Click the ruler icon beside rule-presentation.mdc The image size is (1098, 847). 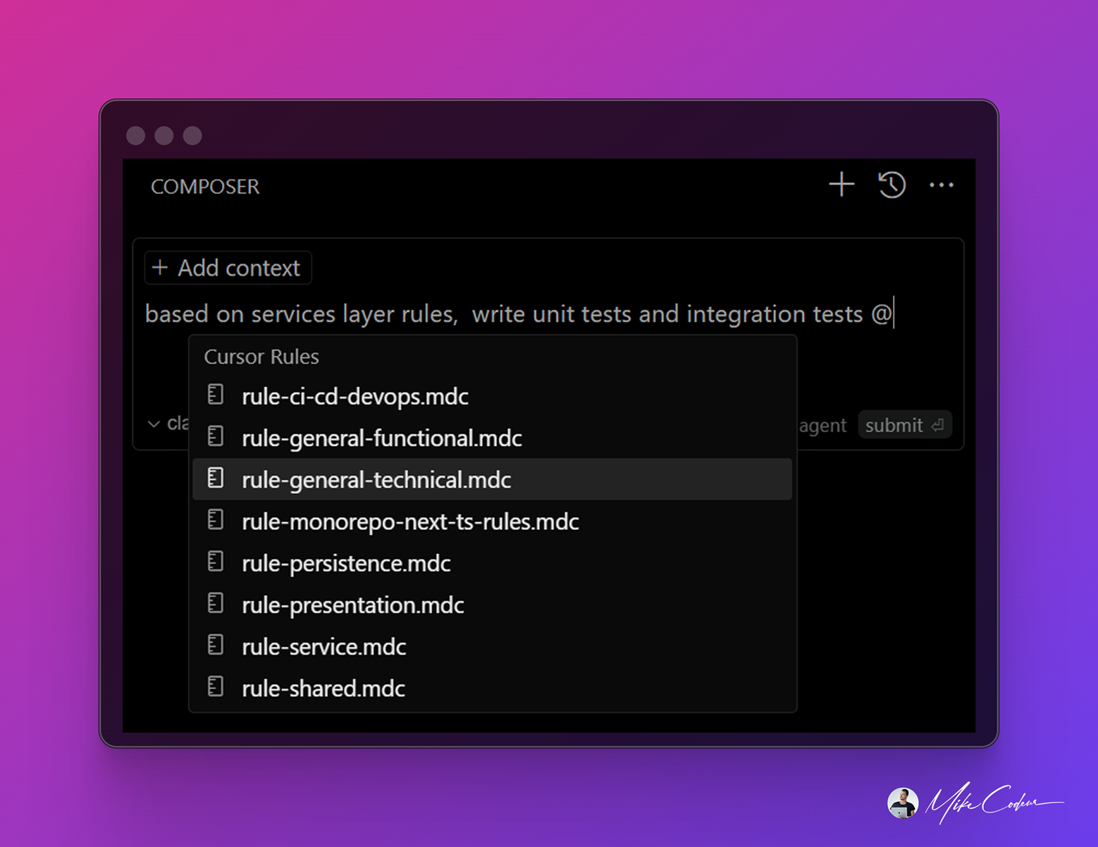click(x=216, y=603)
